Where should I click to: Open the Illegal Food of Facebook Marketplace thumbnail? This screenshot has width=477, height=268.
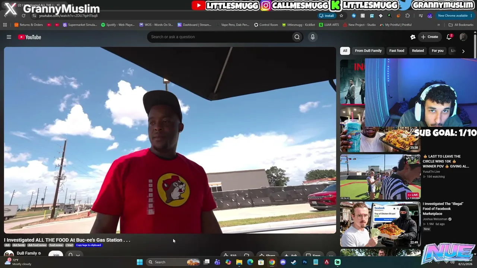pos(380,224)
